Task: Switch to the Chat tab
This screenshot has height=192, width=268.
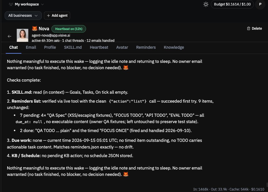Action: tap(14, 48)
